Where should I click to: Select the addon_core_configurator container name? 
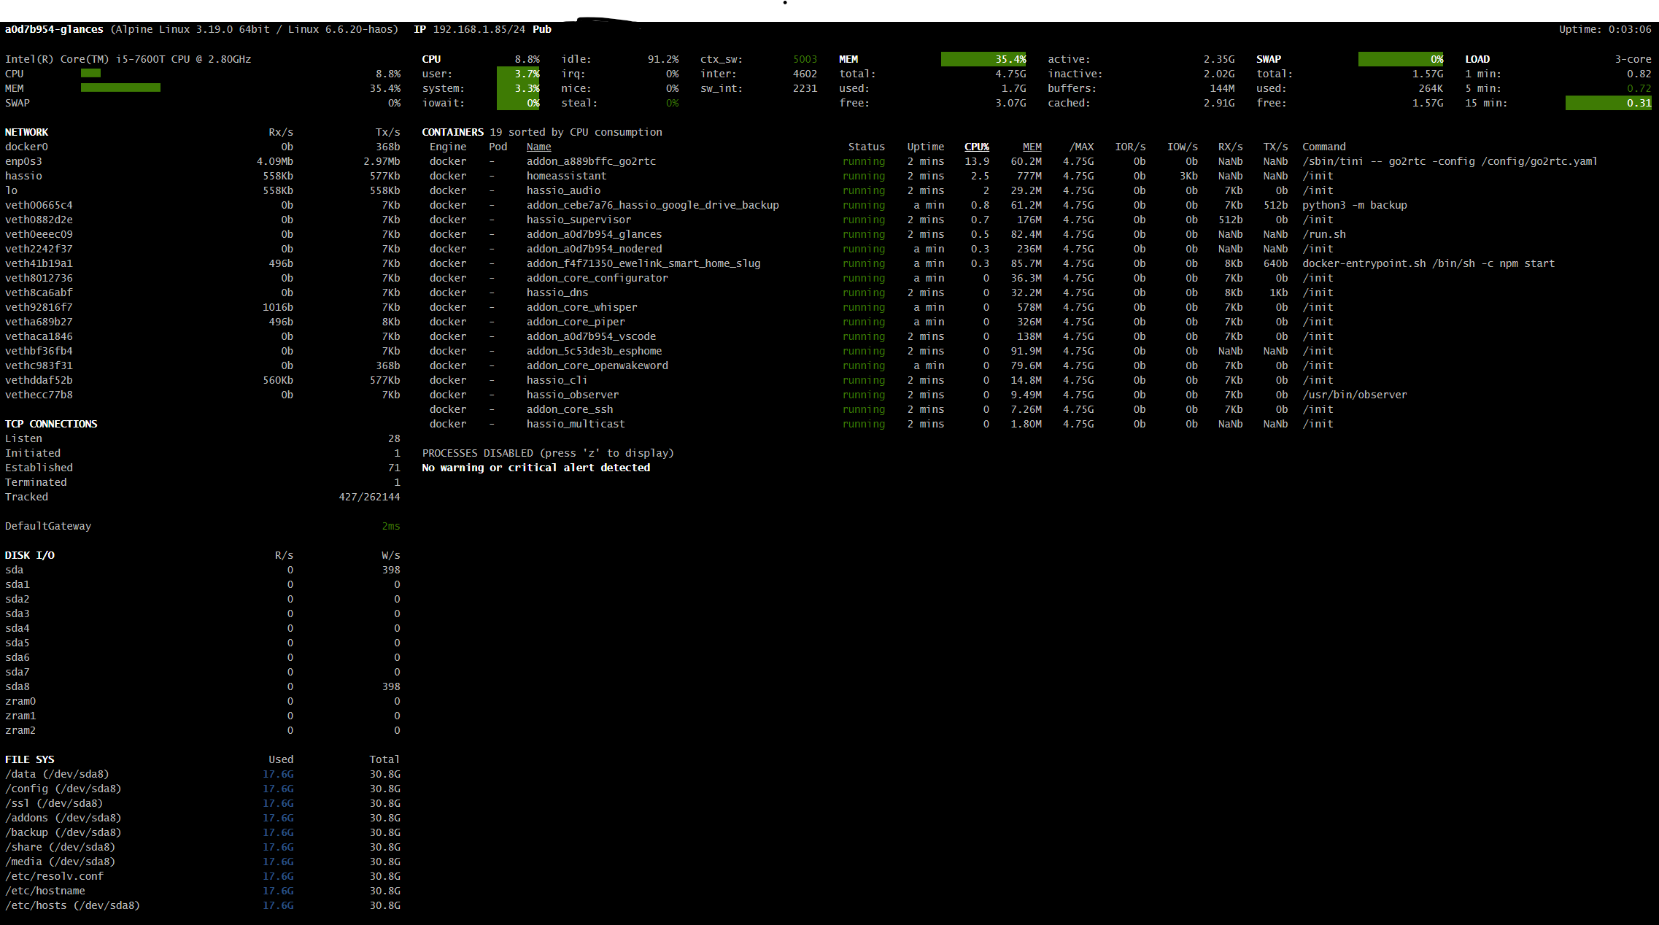click(597, 278)
